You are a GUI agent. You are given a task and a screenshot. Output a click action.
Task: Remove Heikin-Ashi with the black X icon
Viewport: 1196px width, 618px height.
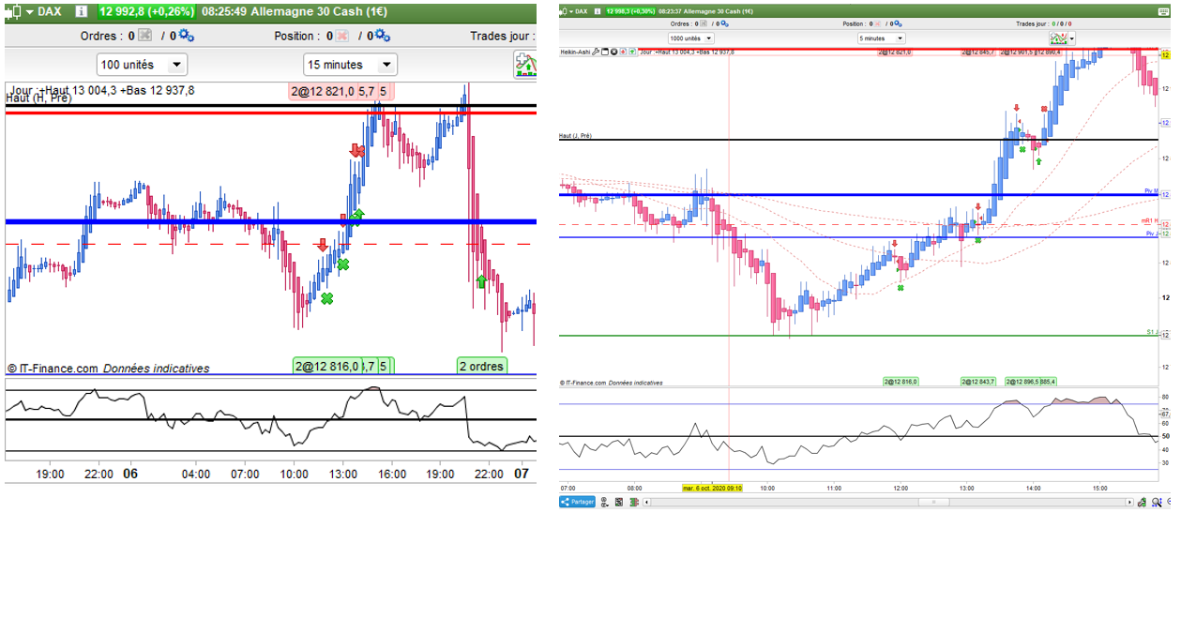point(613,52)
